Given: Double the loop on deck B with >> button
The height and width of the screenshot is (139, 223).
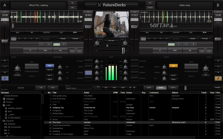Looking at the screenshot, I should click(209, 51).
